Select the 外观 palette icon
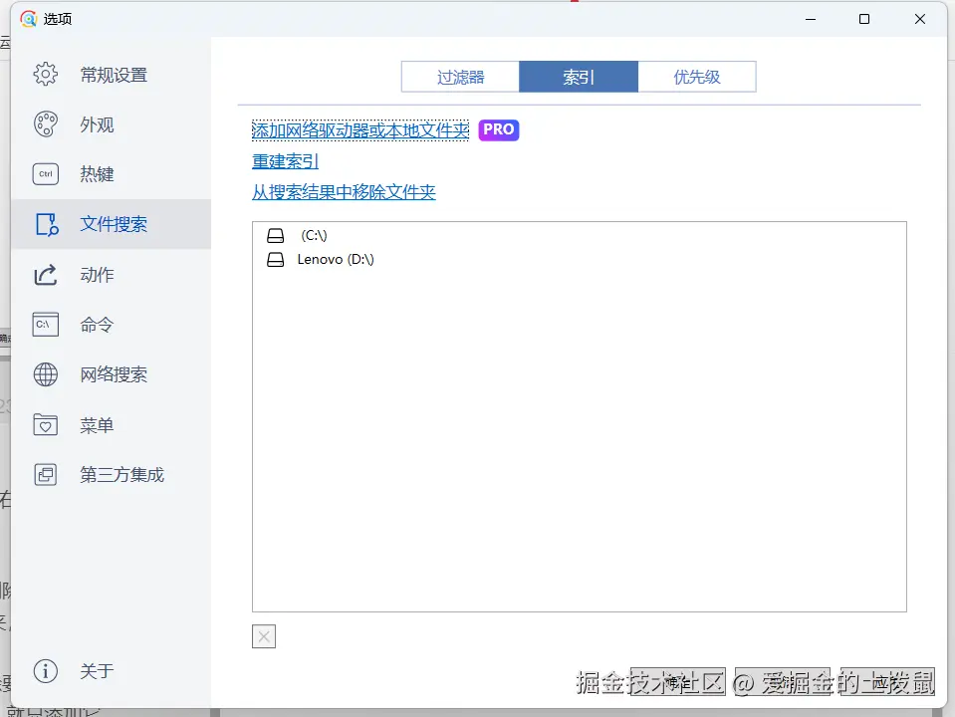The image size is (955, 717). pyautogui.click(x=45, y=124)
